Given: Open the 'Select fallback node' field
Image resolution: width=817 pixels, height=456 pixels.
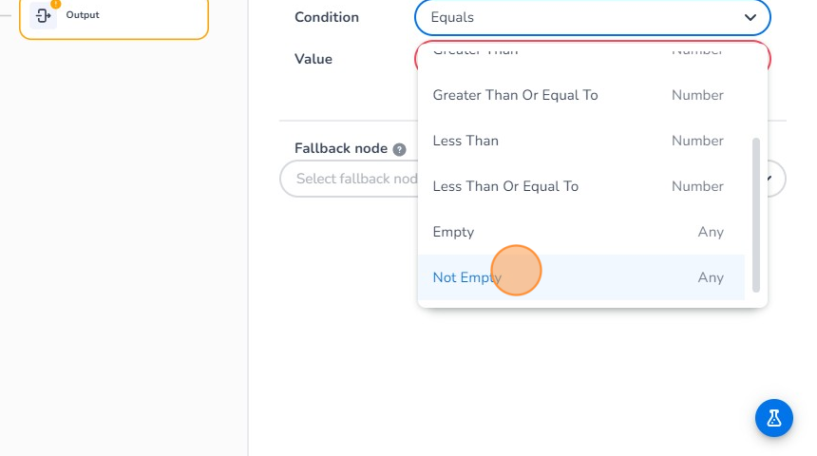Looking at the screenshot, I should (350, 179).
